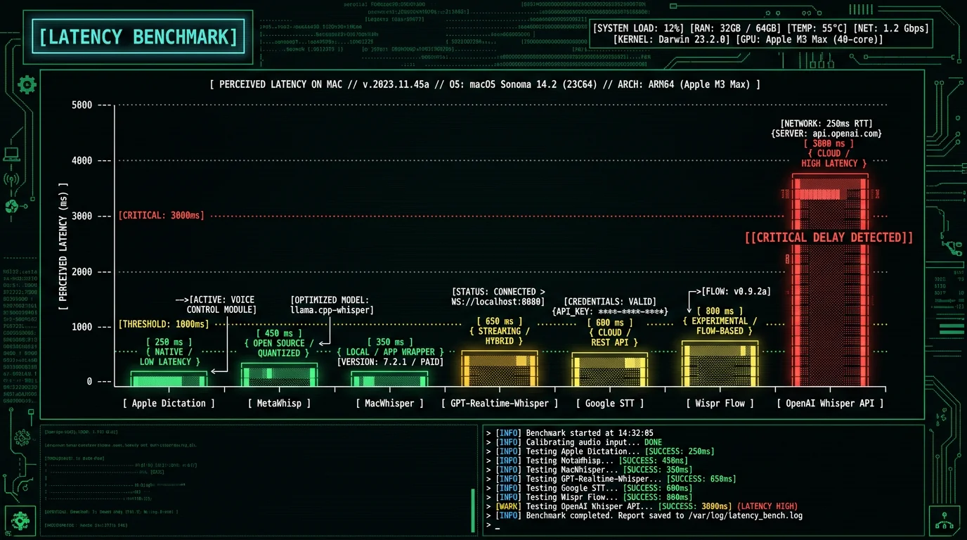Click the wireless antenna icon in left sidebar

[11, 179]
